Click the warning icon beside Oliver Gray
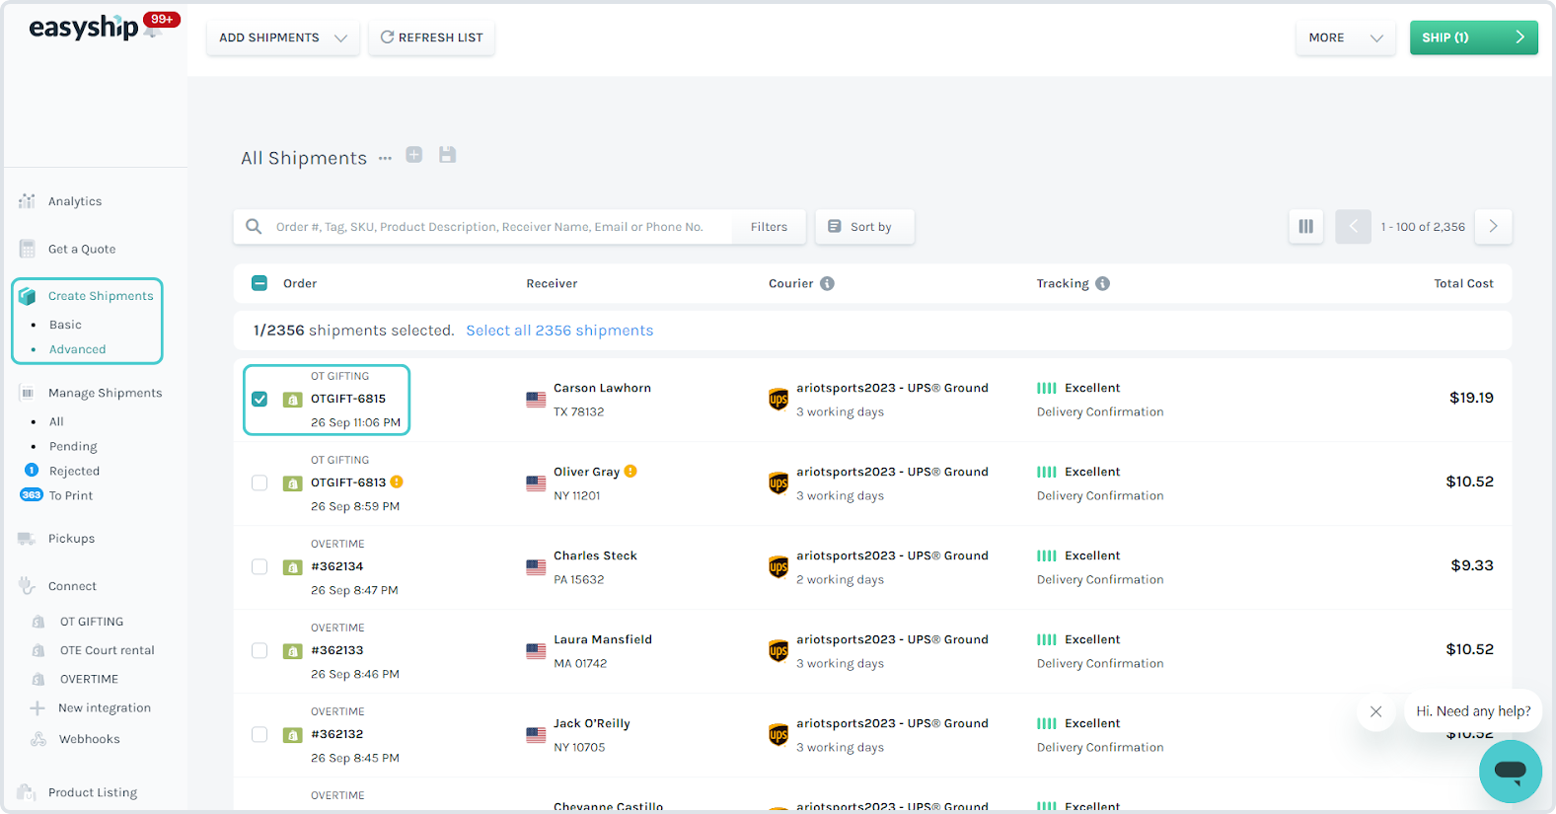 (630, 472)
